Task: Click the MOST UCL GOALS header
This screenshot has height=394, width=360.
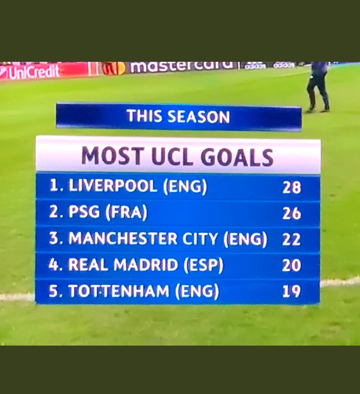Action: [x=178, y=156]
